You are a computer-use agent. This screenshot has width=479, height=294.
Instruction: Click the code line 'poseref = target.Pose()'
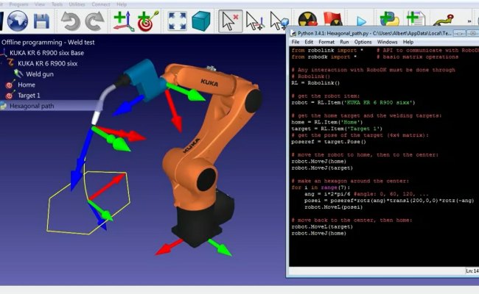(329, 142)
